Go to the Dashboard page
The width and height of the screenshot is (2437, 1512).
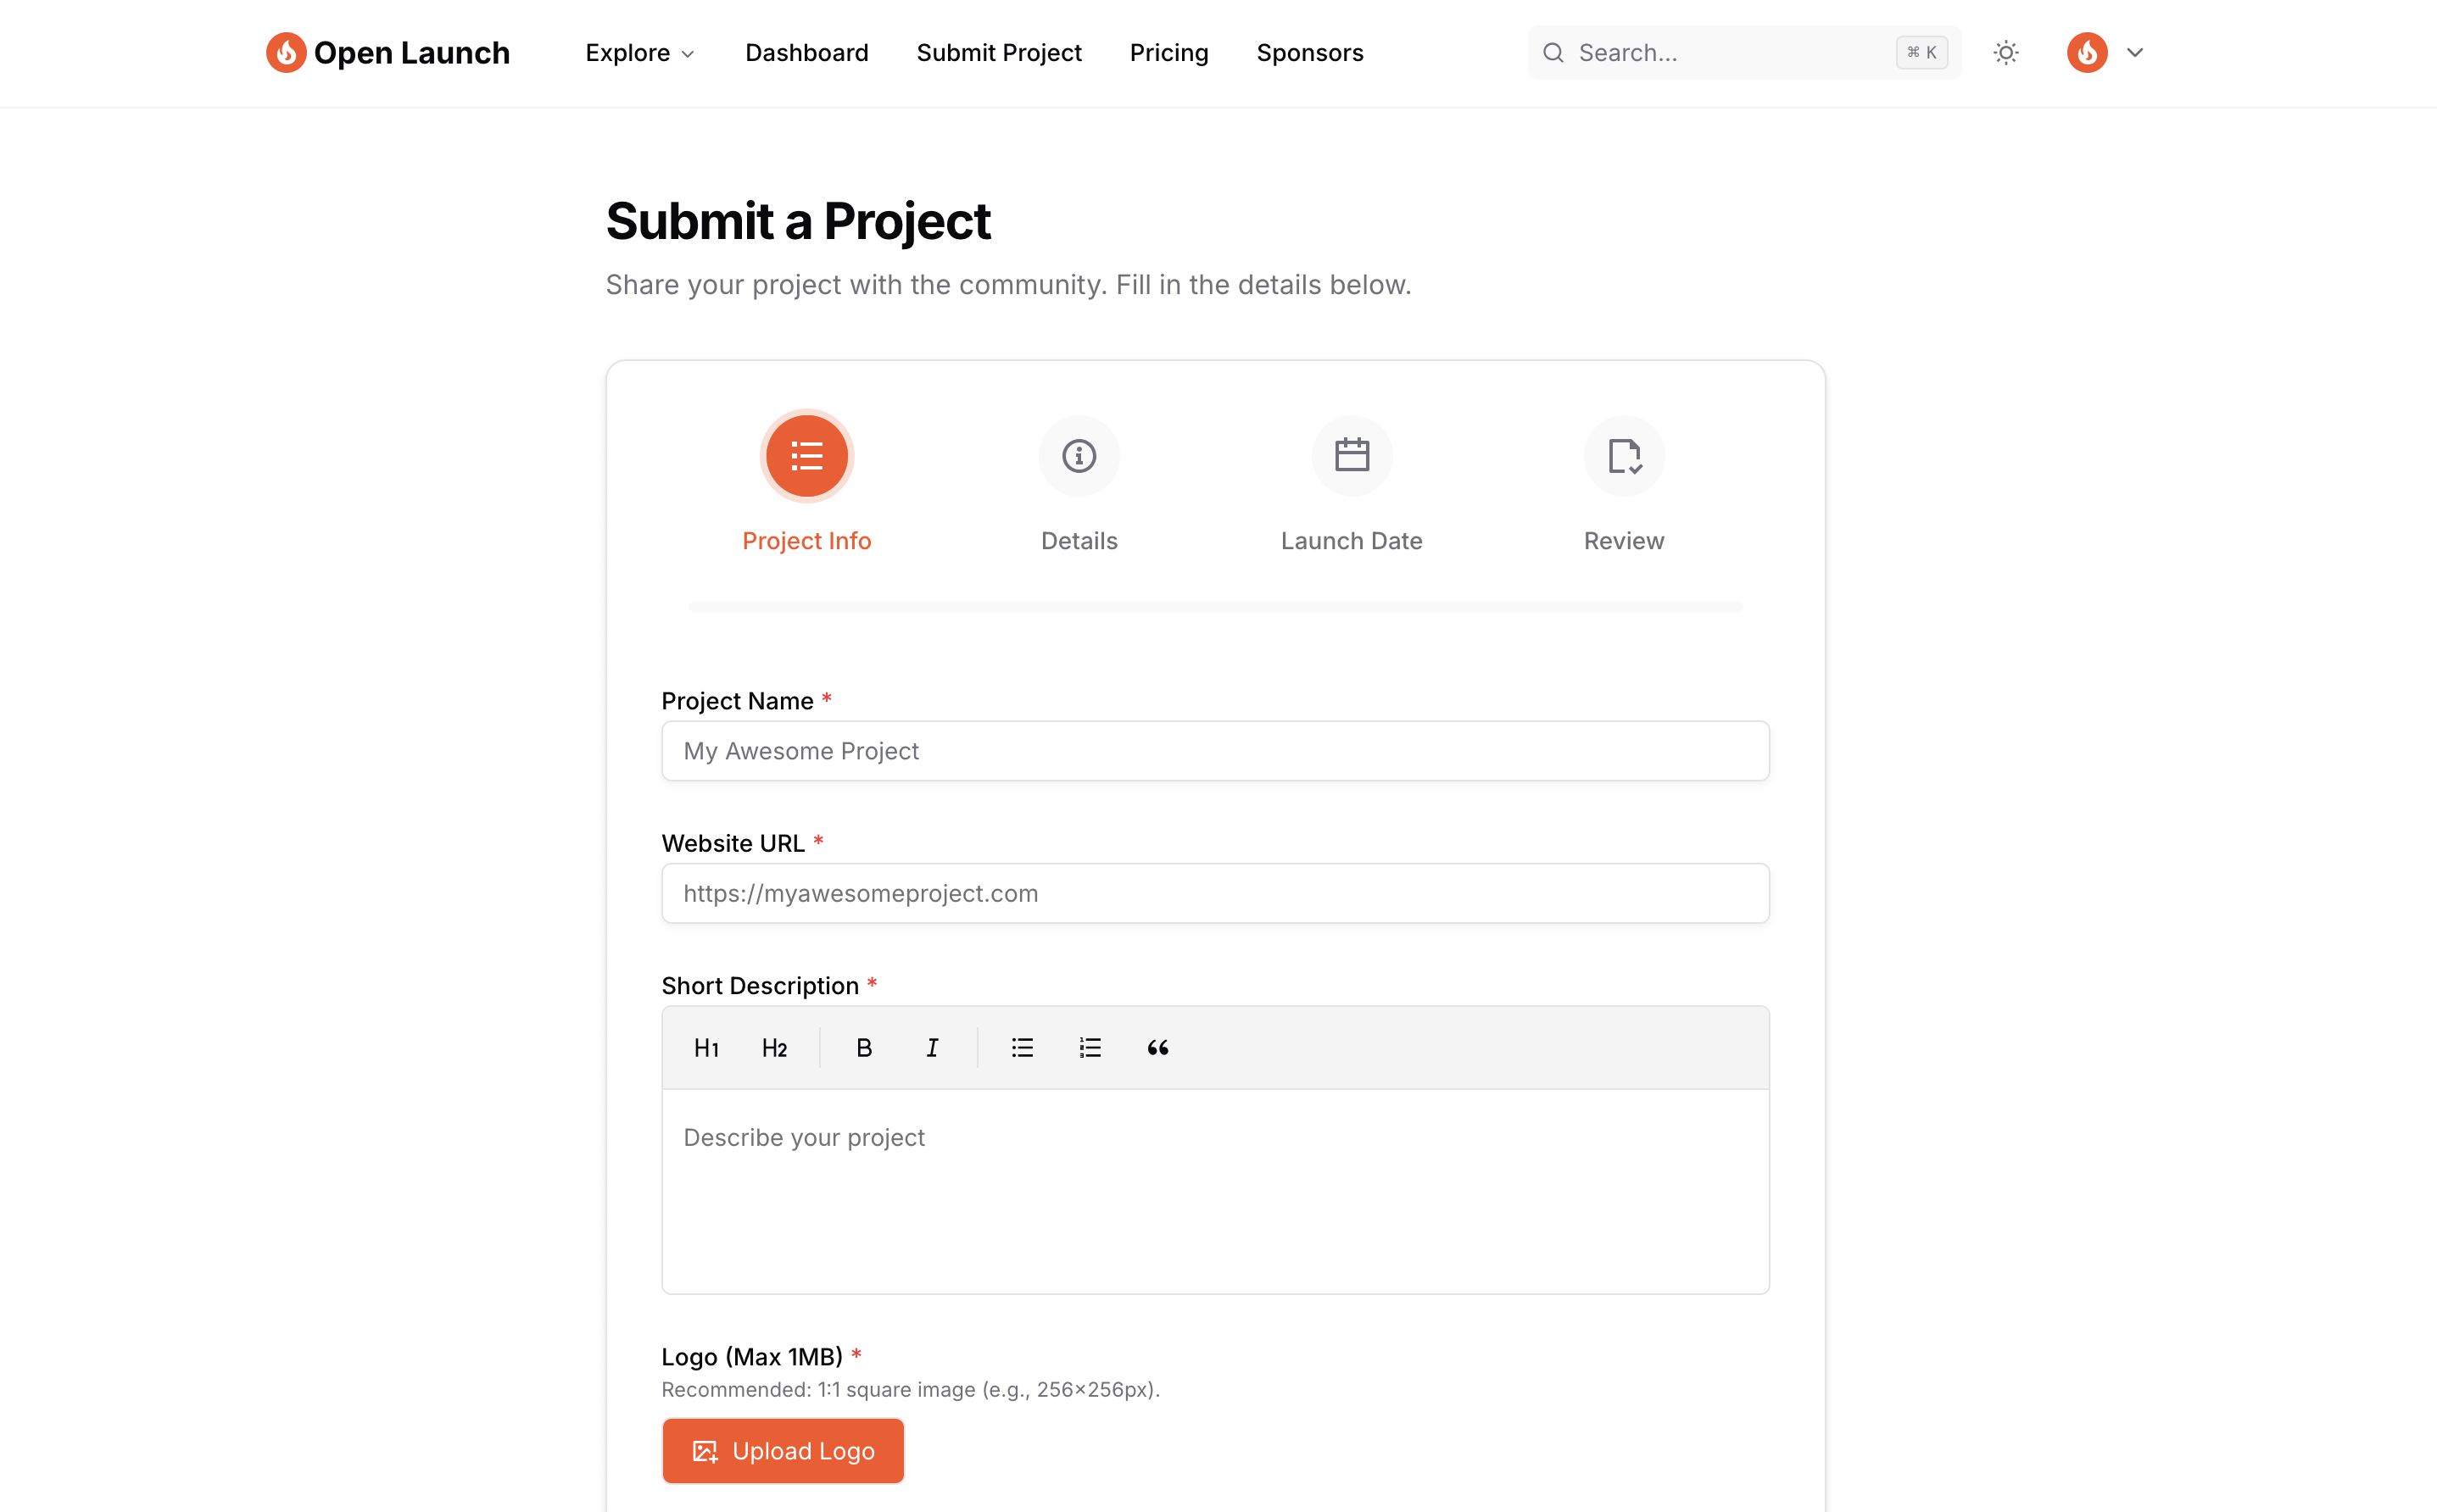point(806,53)
